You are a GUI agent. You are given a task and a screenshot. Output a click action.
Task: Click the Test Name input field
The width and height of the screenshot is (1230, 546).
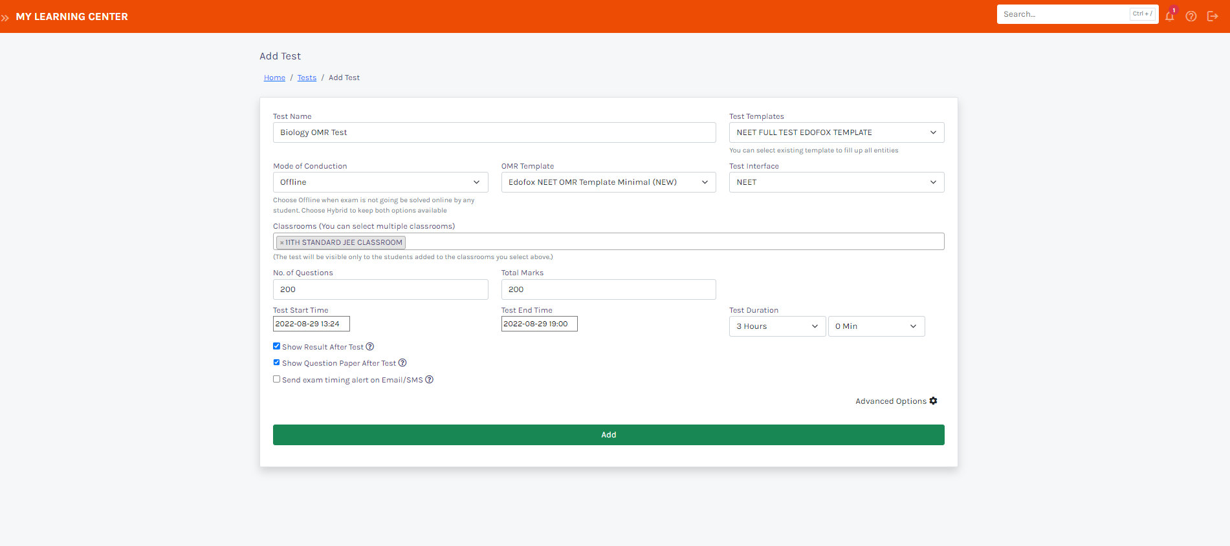pos(494,132)
